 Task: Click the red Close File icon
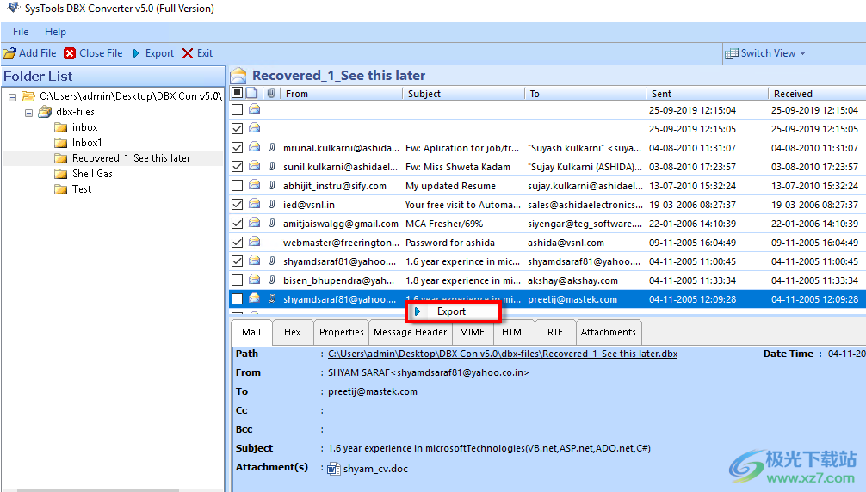(x=70, y=53)
